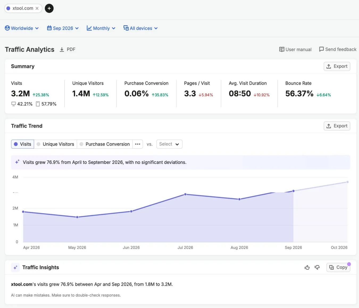Export the Traffic Trend section
Image resolution: width=359 pixels, height=308 pixels.
click(337, 126)
